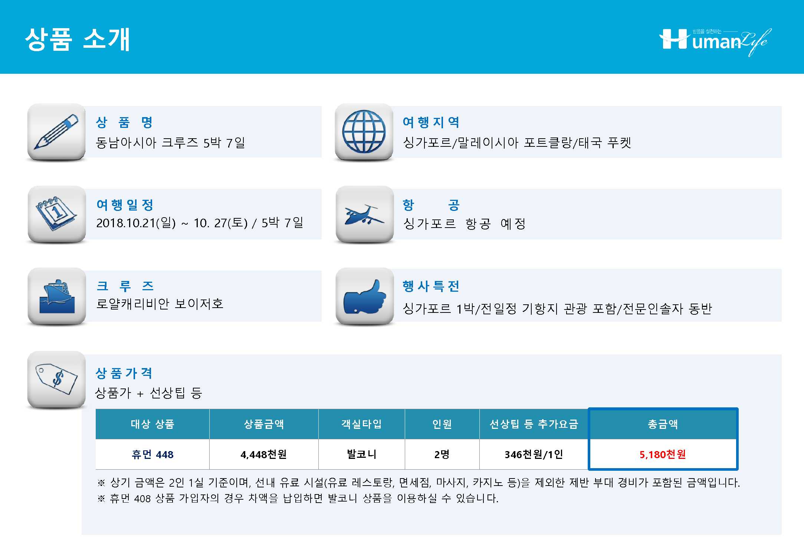Click the thumbs-up icon beside 행사특전
The height and width of the screenshot is (556, 804).
point(365,296)
